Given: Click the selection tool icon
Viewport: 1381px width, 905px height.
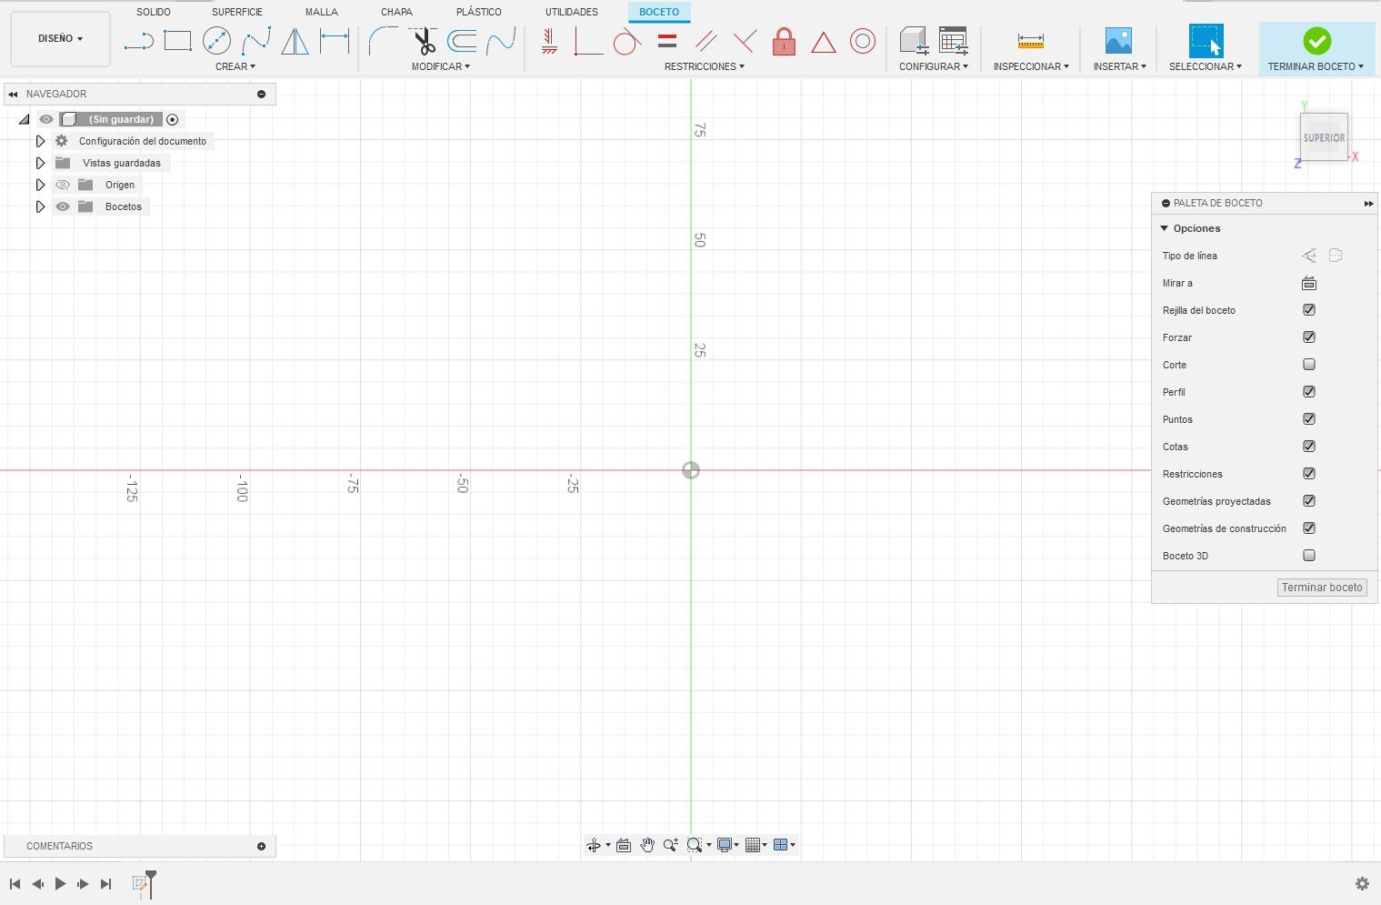Looking at the screenshot, I should [x=1206, y=41].
